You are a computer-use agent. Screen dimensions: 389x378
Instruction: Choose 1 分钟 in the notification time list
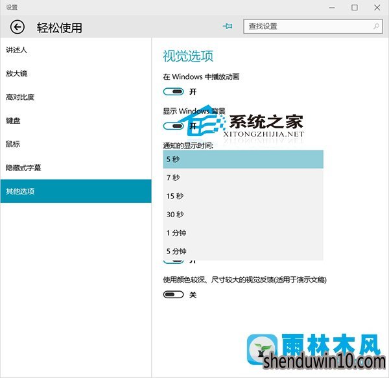click(x=243, y=233)
